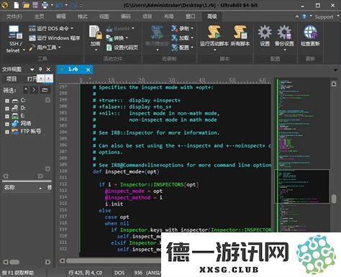Expand the E: drive tree node
The image size is (341, 277).
tap(7, 117)
